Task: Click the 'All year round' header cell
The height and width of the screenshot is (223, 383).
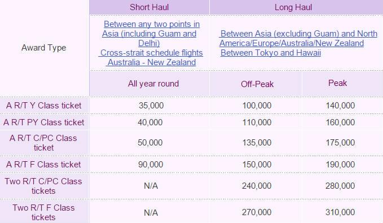Action: click(x=149, y=84)
